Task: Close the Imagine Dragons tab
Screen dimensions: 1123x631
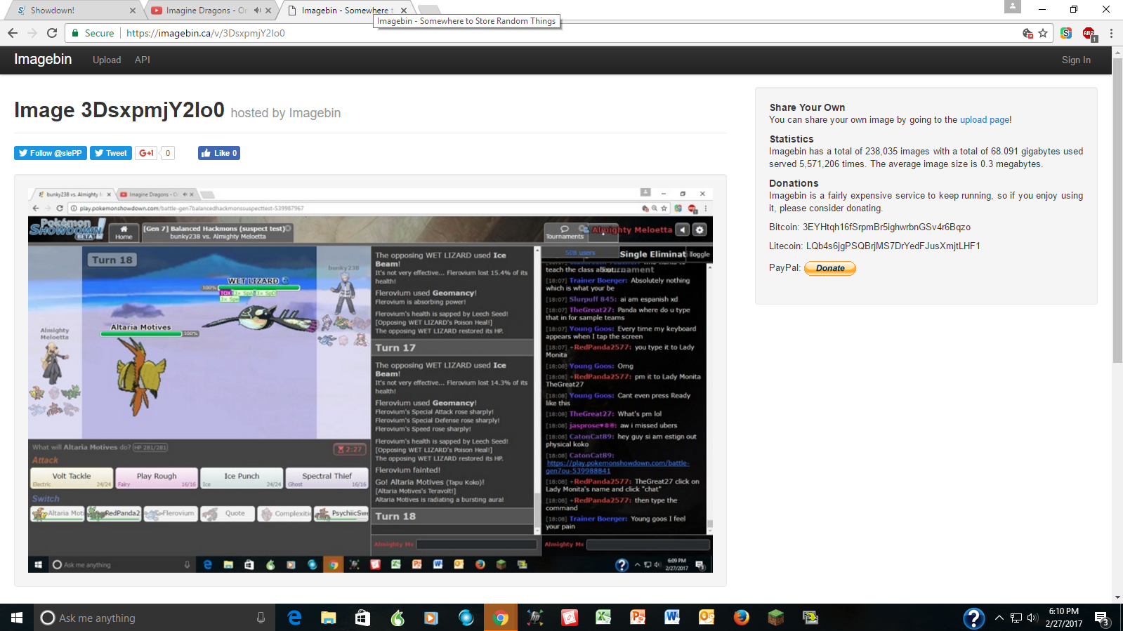Action: (x=268, y=11)
